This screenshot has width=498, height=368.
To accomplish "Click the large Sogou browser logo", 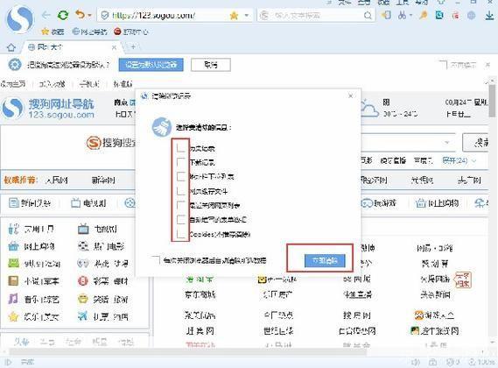I will pyautogui.click(x=20, y=18).
